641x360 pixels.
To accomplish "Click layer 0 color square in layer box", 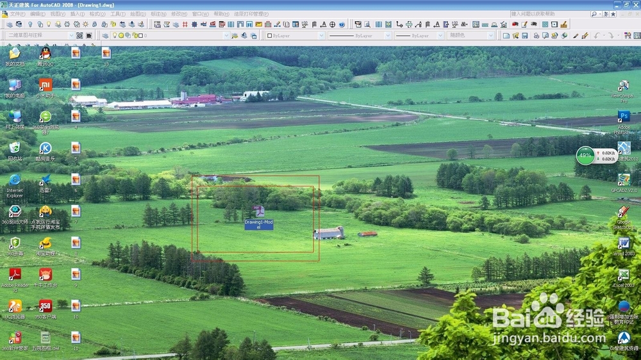I will click(140, 35).
